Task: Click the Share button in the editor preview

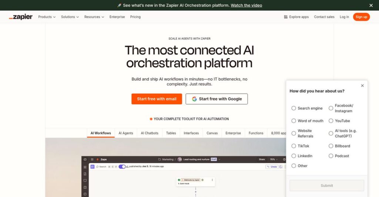Action: pos(262,159)
